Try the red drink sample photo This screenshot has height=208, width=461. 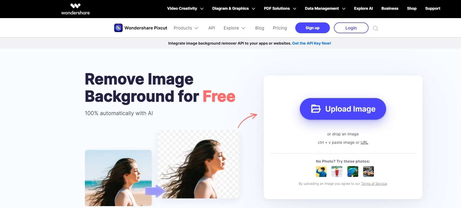(x=337, y=172)
